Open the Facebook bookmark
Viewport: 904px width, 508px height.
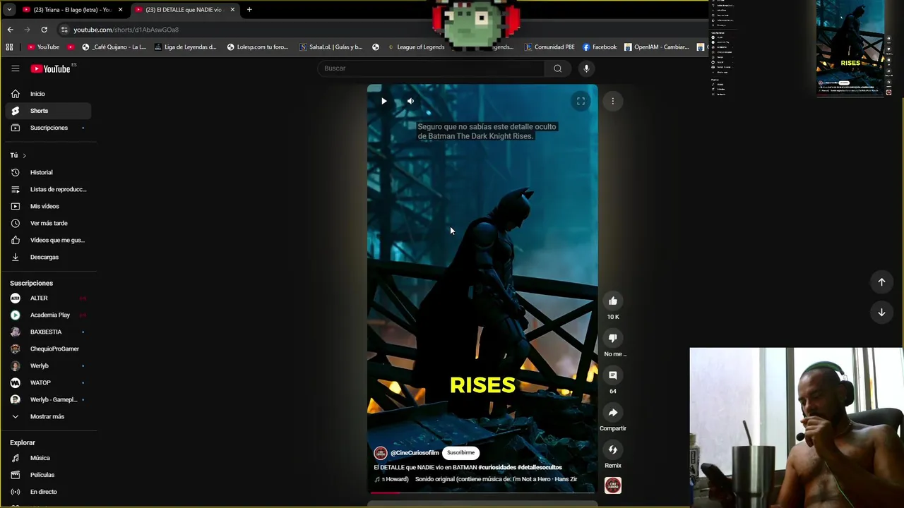click(x=600, y=47)
